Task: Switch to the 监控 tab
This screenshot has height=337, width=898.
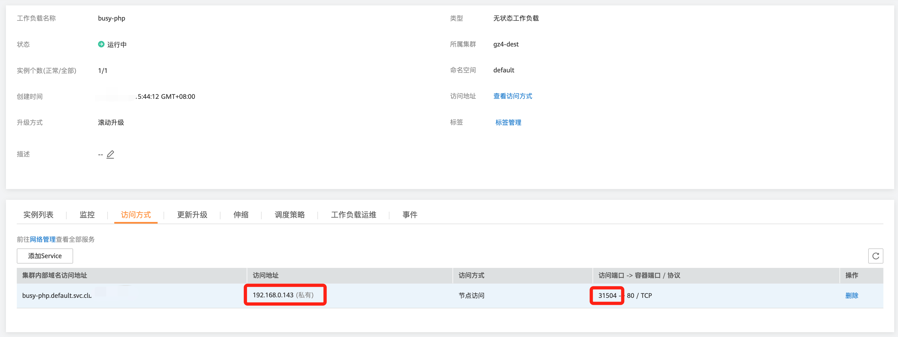Action: click(x=87, y=215)
